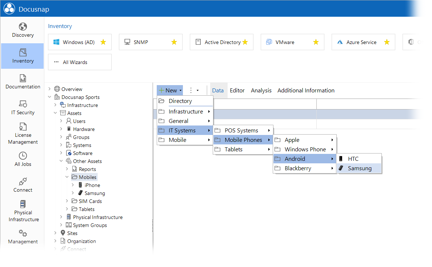Open Infrastructure submenu in New menu
Screen dimensions: 432x267
(185, 111)
